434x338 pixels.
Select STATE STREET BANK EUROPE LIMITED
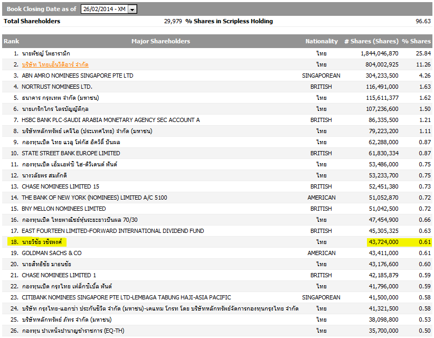71,153
